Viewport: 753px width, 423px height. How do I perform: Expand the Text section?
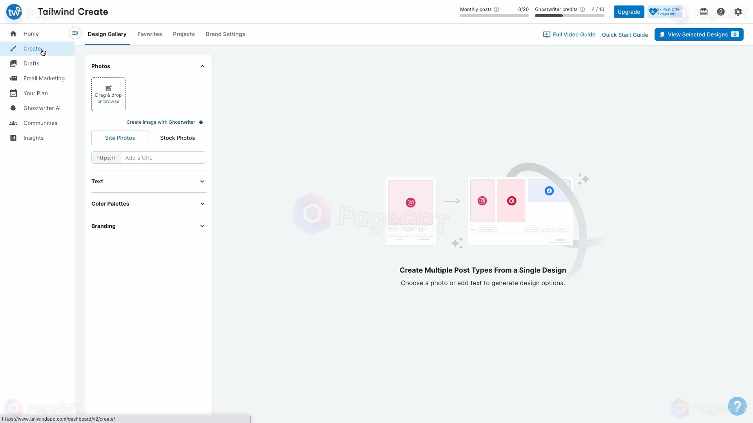pos(202,181)
